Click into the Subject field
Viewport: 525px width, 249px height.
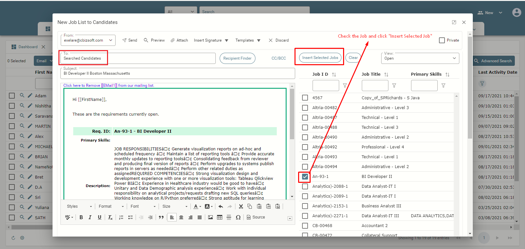[178, 73]
